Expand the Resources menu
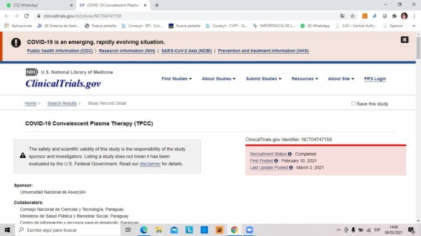 (x=305, y=79)
